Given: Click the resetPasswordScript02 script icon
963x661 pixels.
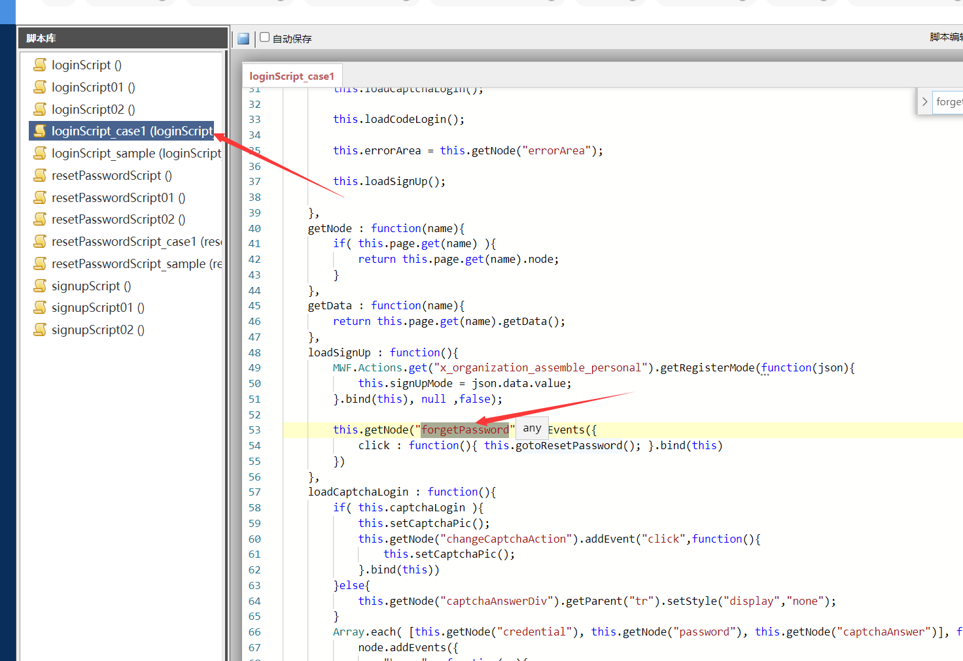Looking at the screenshot, I should pos(40,219).
